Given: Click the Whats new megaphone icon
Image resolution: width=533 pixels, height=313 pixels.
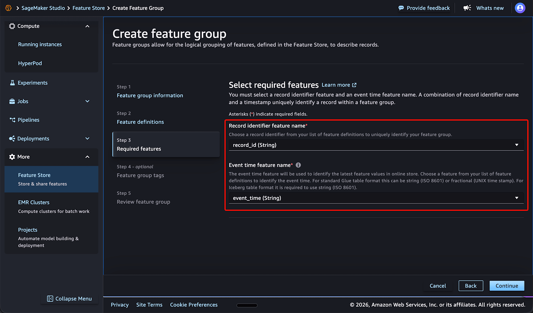Looking at the screenshot, I should pyautogui.click(x=467, y=8).
